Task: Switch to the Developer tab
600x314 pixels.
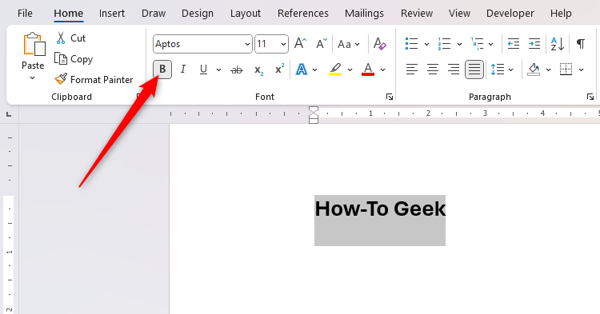Action: tap(510, 14)
